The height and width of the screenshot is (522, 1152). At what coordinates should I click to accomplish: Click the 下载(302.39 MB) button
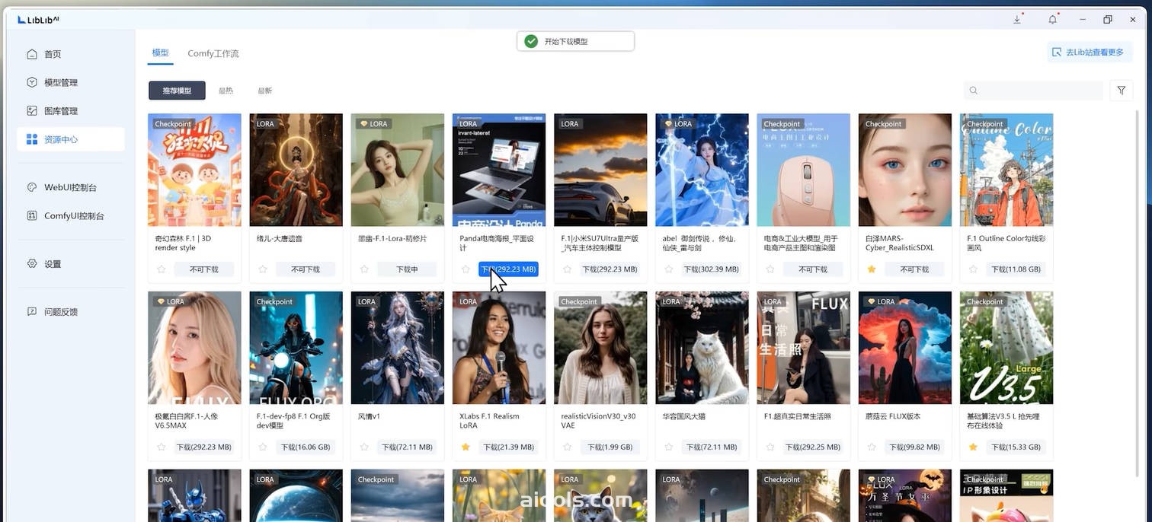point(711,269)
